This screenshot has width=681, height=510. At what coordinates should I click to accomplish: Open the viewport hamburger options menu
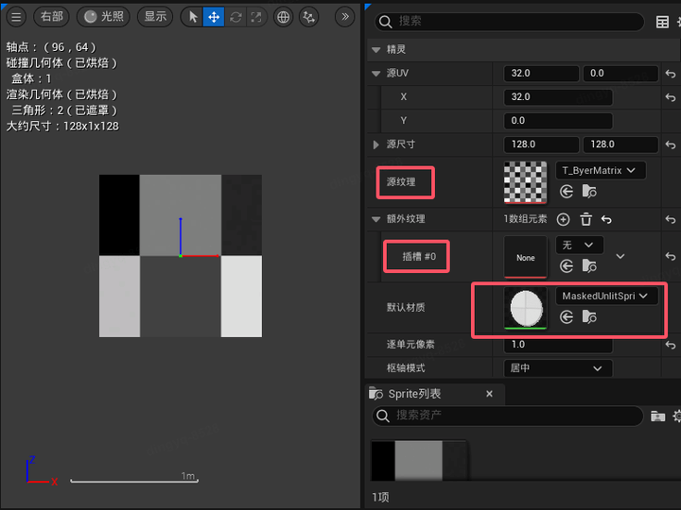[16, 17]
